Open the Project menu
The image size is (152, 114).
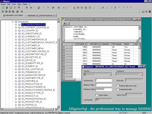[x=3, y=4]
